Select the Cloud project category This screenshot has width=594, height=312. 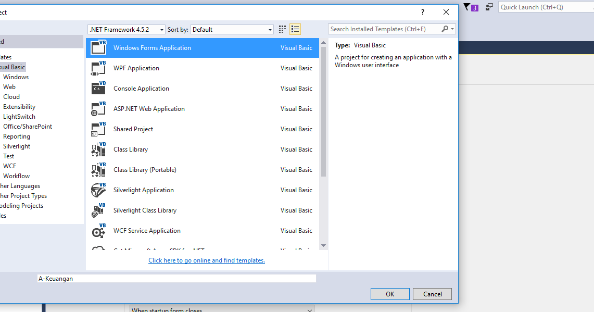coord(11,96)
